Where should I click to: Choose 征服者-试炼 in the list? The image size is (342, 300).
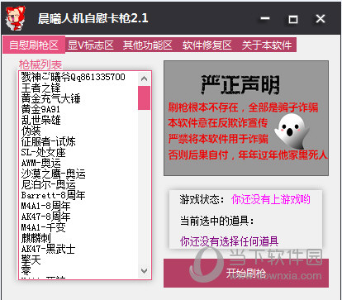(x=48, y=141)
